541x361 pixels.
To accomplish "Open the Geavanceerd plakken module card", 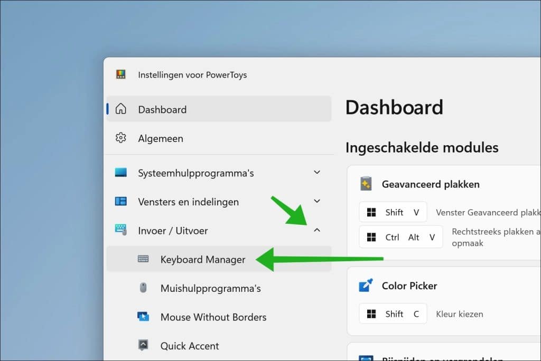I will (x=444, y=212).
